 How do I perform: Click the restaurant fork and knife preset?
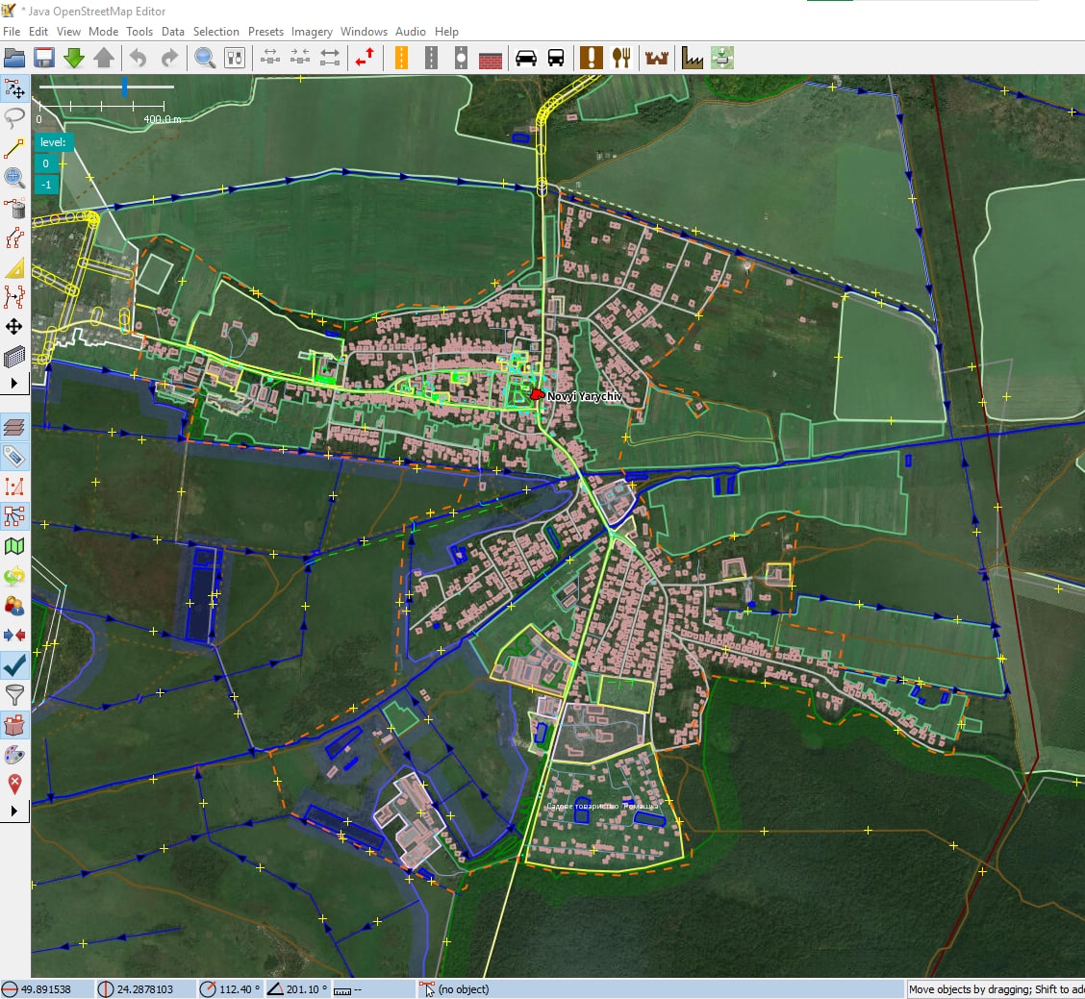pyautogui.click(x=621, y=58)
